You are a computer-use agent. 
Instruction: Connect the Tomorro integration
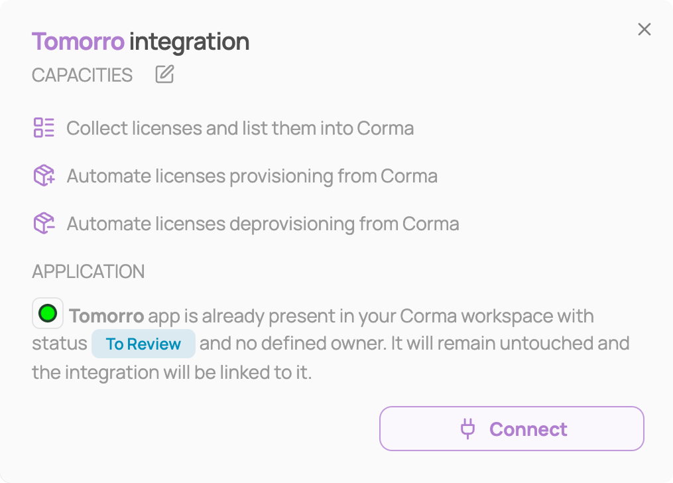click(512, 429)
